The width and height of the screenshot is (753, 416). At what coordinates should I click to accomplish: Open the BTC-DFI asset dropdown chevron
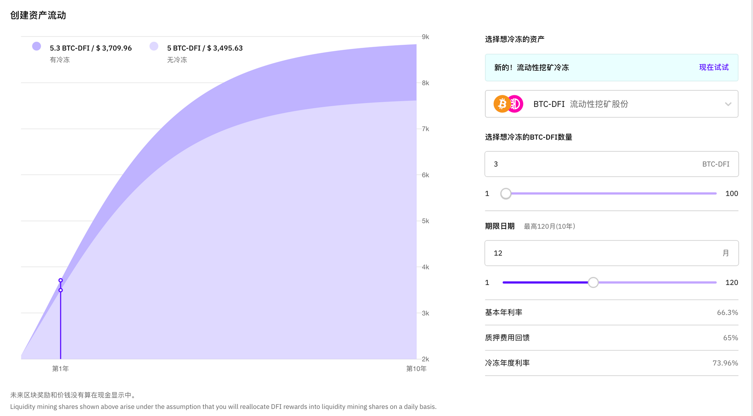pos(728,104)
